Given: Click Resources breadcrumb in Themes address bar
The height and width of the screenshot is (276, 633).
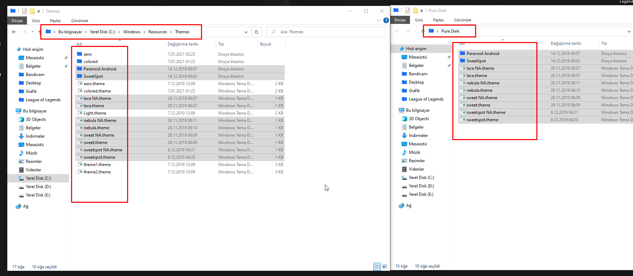Looking at the screenshot, I should pyautogui.click(x=158, y=32).
